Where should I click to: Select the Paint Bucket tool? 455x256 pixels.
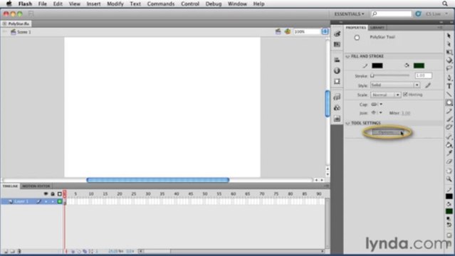[x=449, y=144]
